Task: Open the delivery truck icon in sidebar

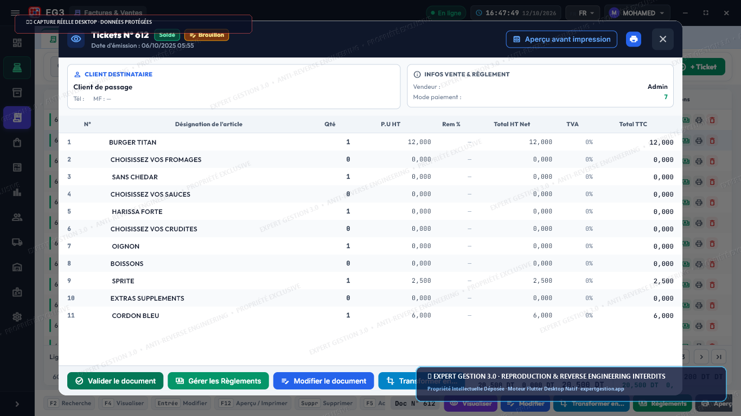Action: coord(17,242)
